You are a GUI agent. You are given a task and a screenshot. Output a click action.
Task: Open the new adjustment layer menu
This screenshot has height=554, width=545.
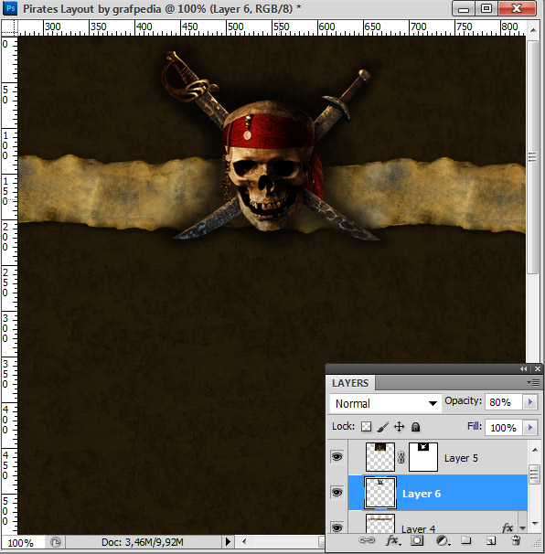pos(443,540)
